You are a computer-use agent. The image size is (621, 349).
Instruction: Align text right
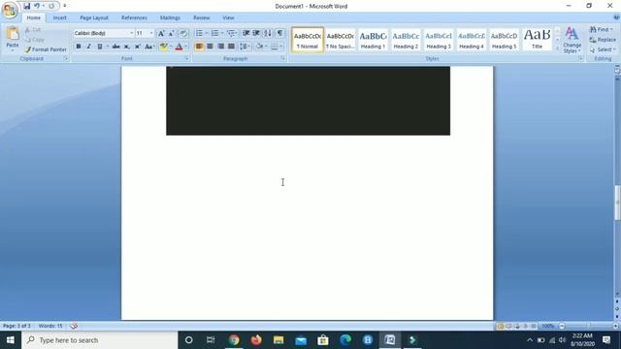(220, 47)
